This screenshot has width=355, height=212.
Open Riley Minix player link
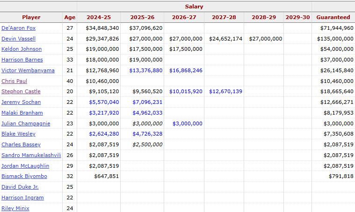pyautogui.click(x=15, y=208)
